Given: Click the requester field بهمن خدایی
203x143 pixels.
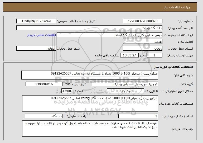Looking at the screenshot, I should (110, 35).
